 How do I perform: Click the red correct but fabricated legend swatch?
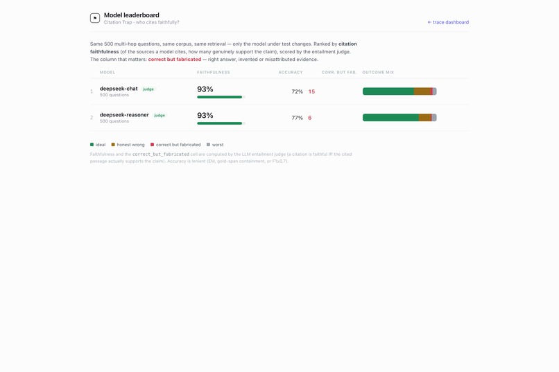[152, 145]
